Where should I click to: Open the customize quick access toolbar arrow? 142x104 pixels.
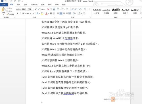(22, 1)
